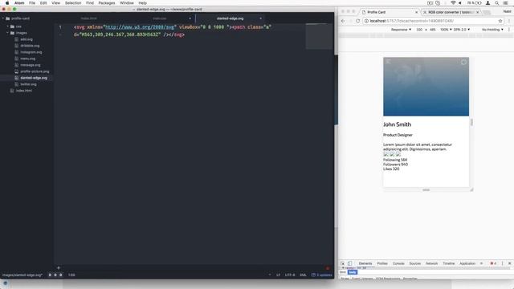Click the editor minimap preview
Viewport: 514px width, 289px height.
coord(320,36)
